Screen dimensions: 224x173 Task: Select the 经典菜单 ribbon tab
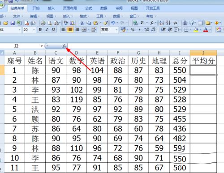pyautogui.click(x=17, y=8)
